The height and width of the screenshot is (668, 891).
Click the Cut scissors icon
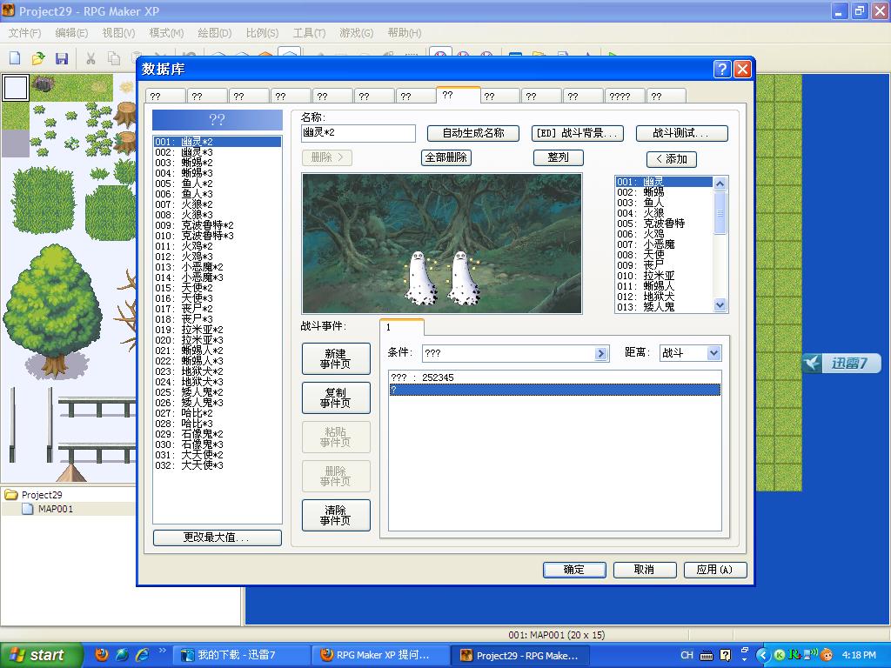(x=90, y=58)
